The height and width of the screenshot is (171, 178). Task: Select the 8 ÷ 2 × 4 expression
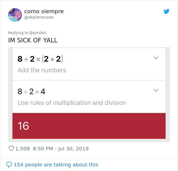coord(31,91)
